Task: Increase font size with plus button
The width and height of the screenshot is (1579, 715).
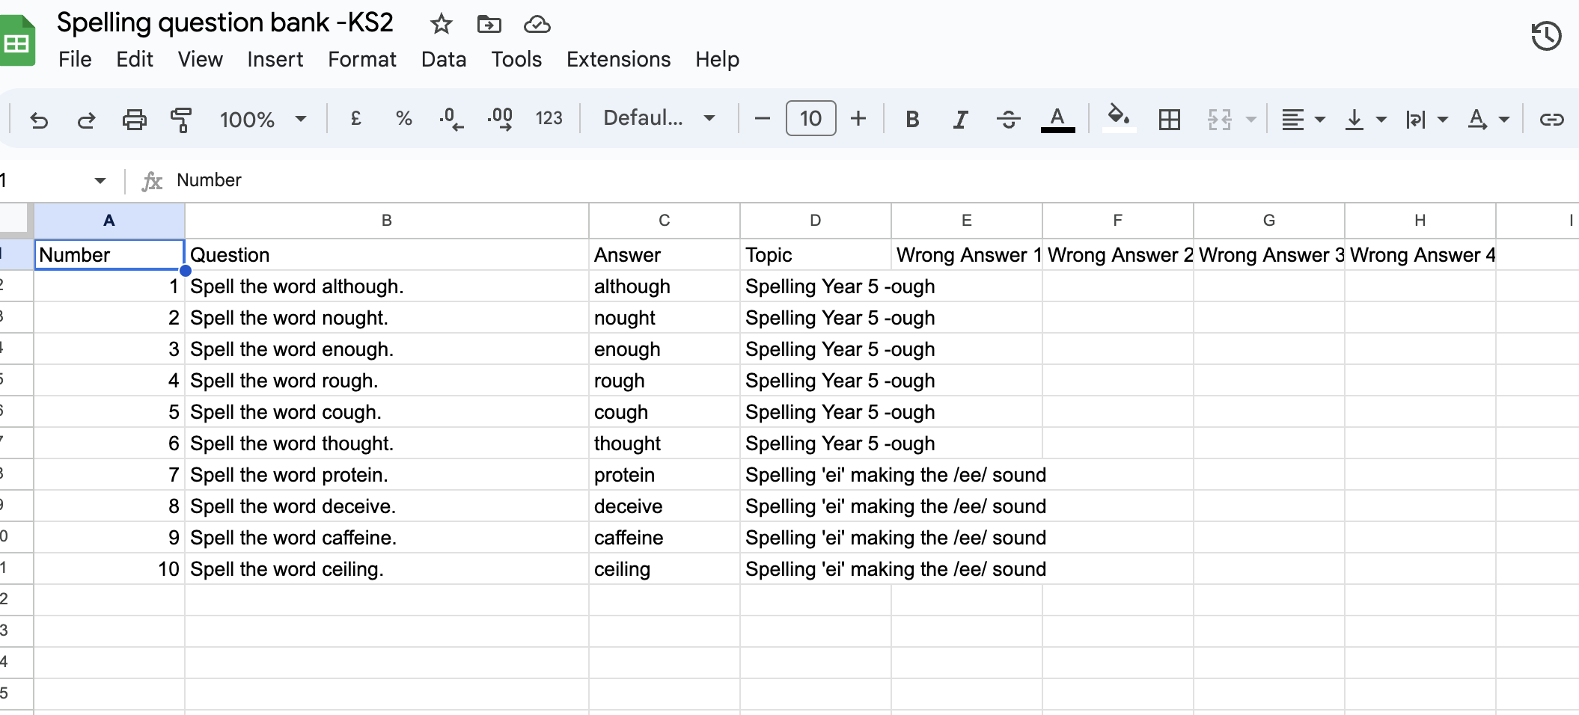Action: click(x=858, y=118)
